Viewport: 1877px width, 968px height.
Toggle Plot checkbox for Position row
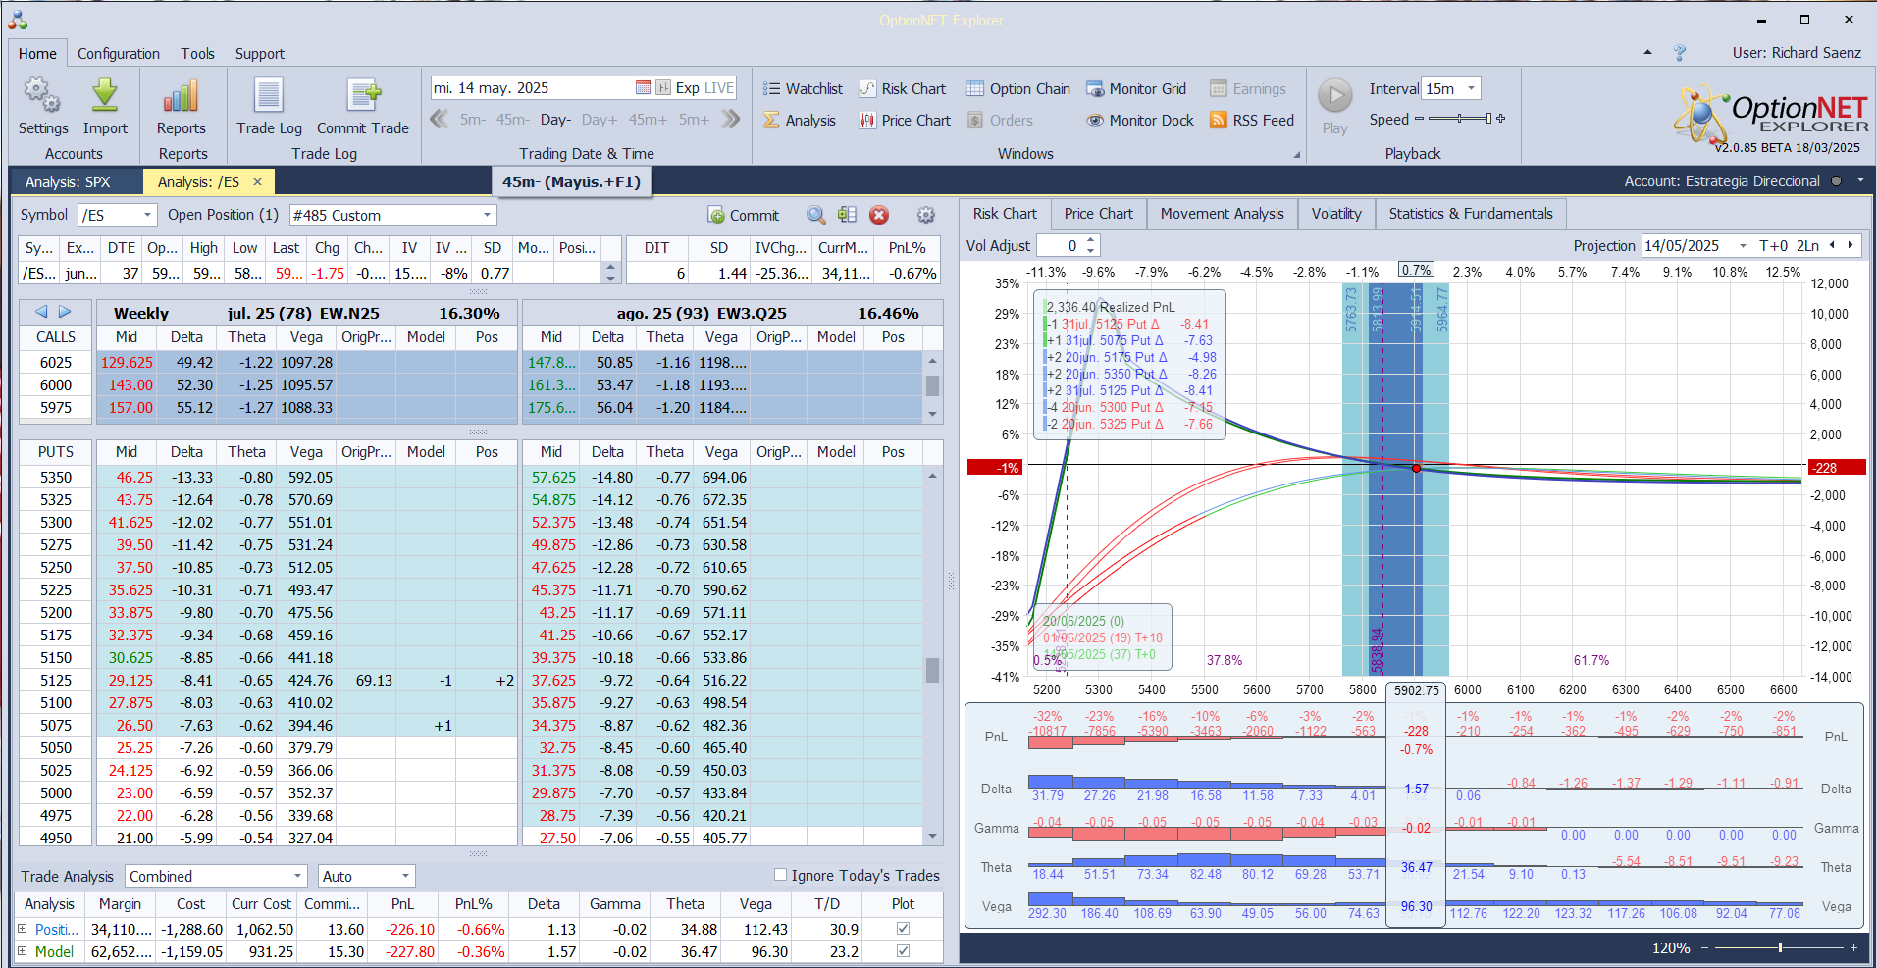pos(903,928)
